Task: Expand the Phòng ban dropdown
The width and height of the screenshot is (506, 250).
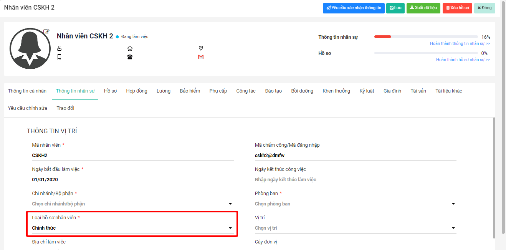Action: (355, 204)
